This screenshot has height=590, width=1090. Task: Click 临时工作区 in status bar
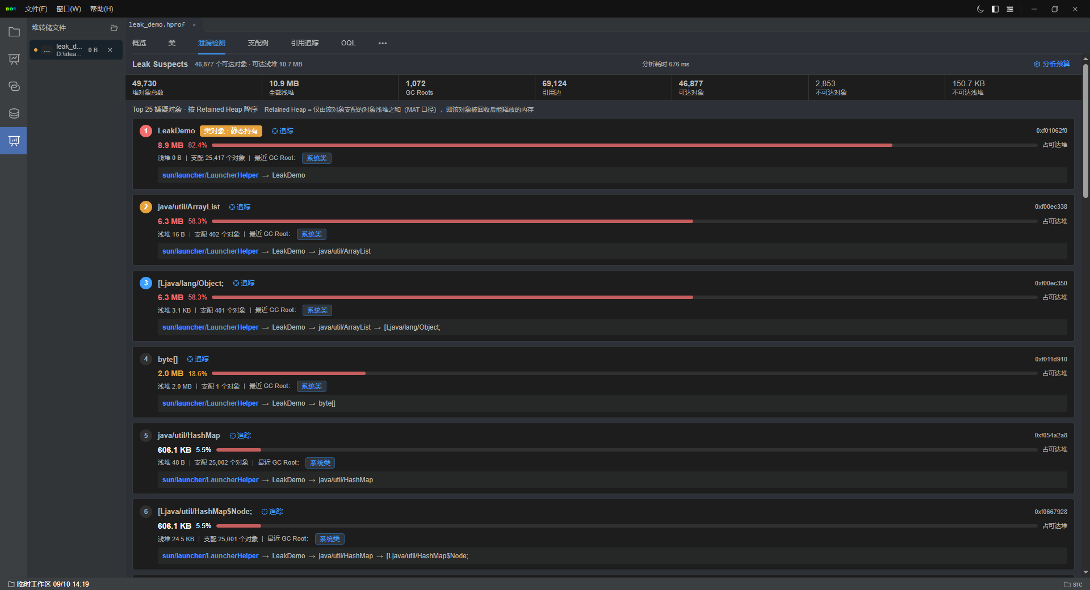click(x=34, y=584)
